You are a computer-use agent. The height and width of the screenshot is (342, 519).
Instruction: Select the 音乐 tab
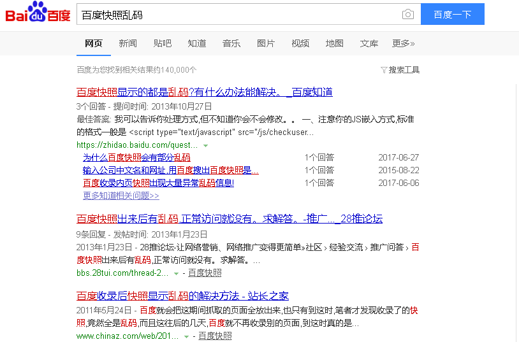[231, 43]
